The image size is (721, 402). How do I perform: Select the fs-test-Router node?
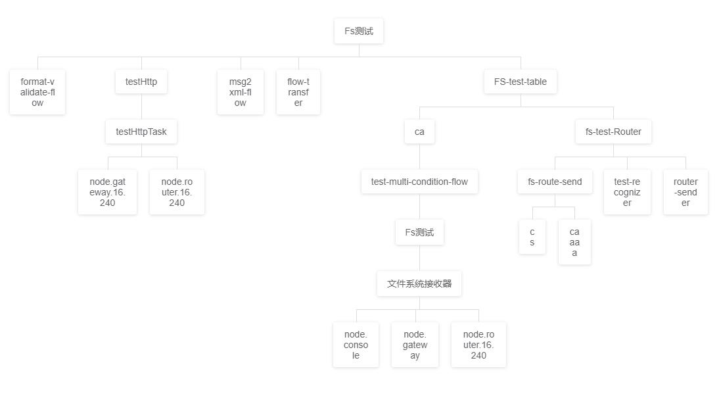click(613, 132)
